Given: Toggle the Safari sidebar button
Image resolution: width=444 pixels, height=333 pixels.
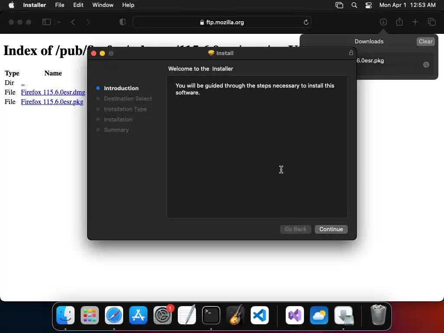Looking at the screenshot, I should 46,22.
